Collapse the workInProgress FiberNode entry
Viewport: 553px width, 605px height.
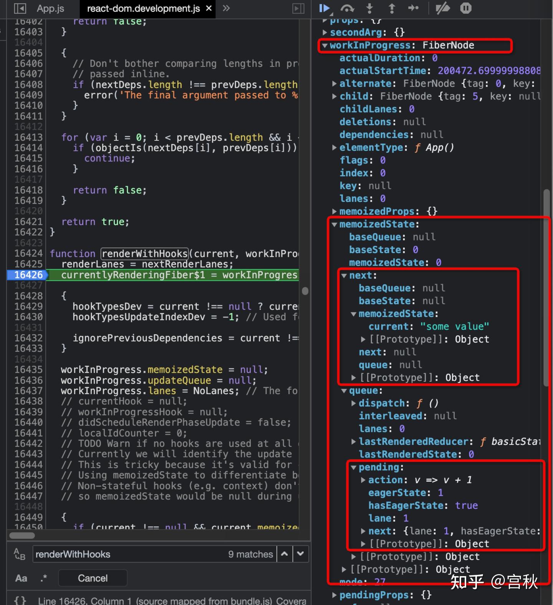[325, 45]
